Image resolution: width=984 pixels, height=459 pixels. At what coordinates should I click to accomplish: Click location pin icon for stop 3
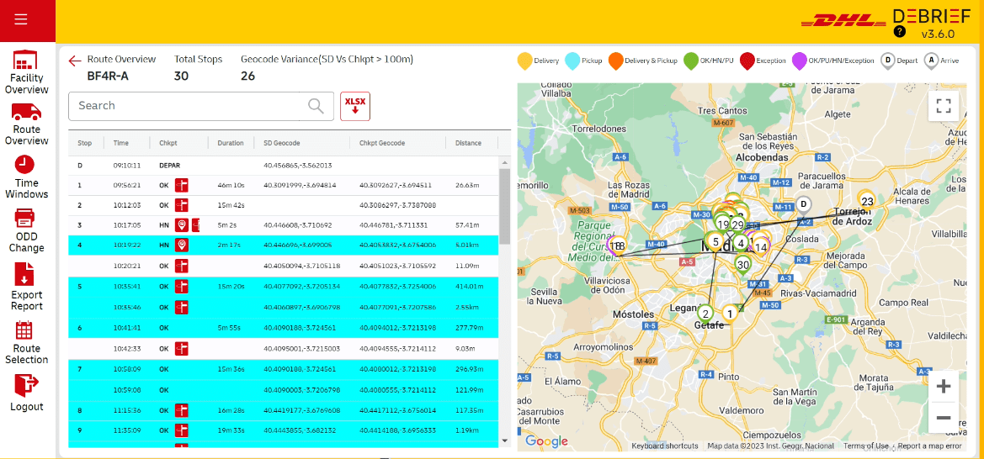click(x=181, y=225)
